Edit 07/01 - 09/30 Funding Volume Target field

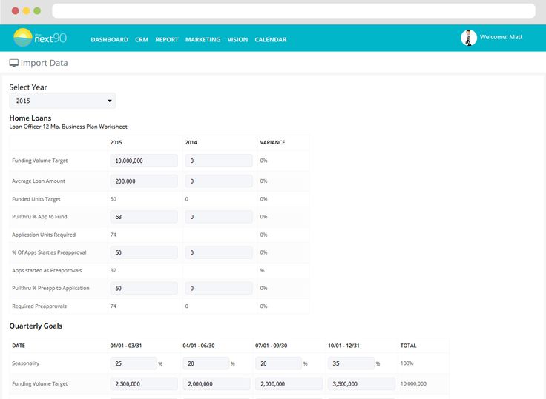coord(289,384)
